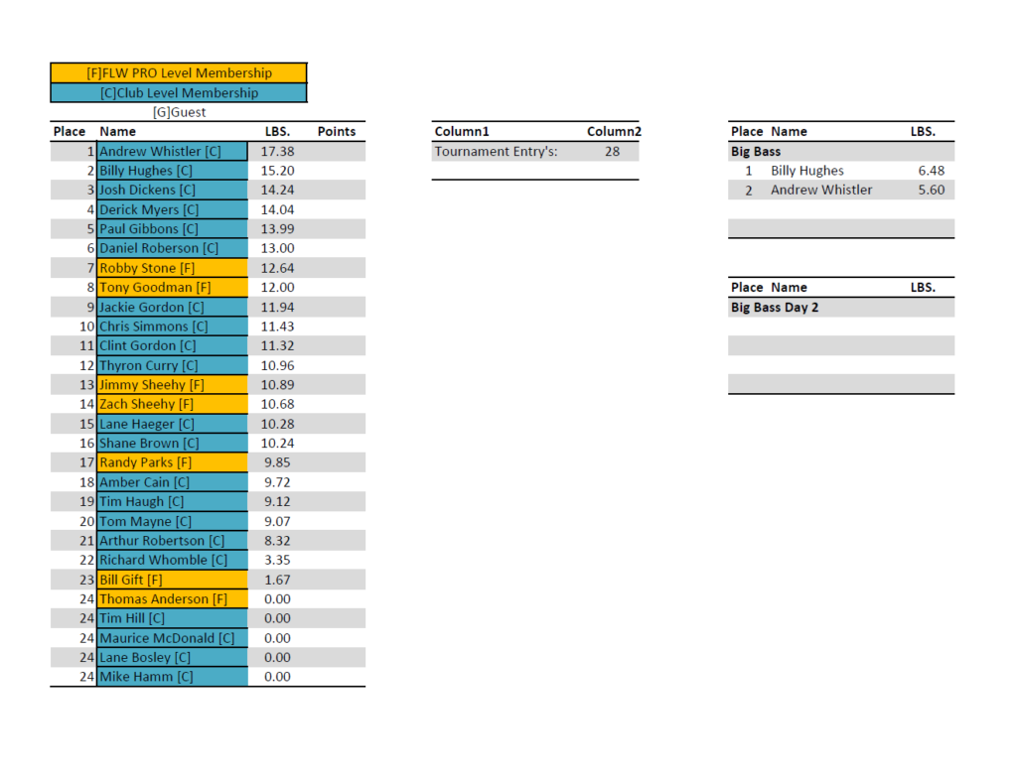Click Bill Gift [F] cell
This screenshot has width=1017, height=784.
(x=172, y=580)
